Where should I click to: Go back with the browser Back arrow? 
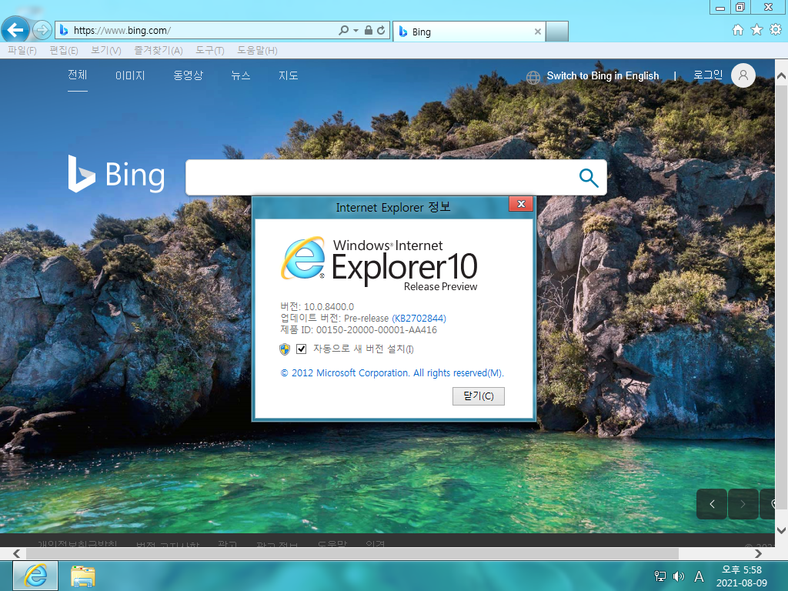click(15, 30)
